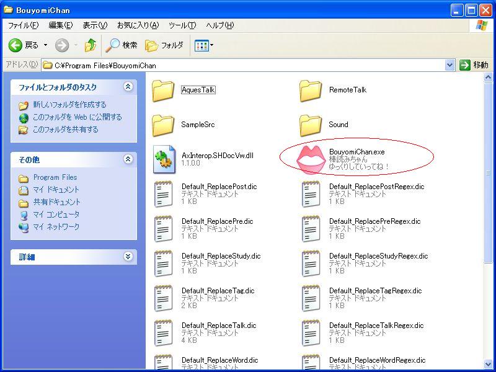Select the Default_ReplacePre.dic file icon
The image size is (496, 372).
(164, 229)
